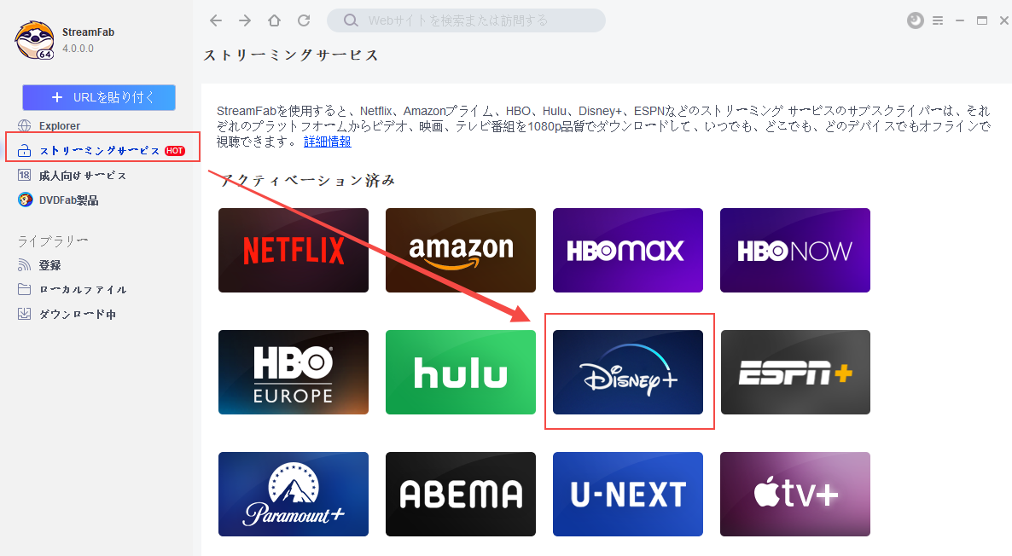1012x556 pixels.
Task: Open the ESPN+ service tile
Action: pos(795,372)
